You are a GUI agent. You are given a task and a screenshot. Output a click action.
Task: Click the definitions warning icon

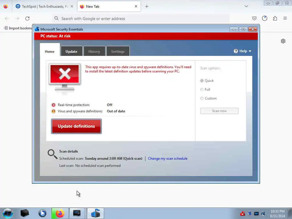53,111
